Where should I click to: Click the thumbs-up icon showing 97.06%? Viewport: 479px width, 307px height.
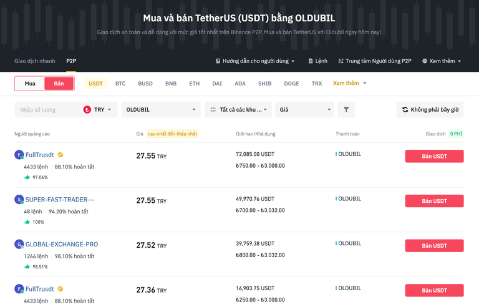click(27, 177)
